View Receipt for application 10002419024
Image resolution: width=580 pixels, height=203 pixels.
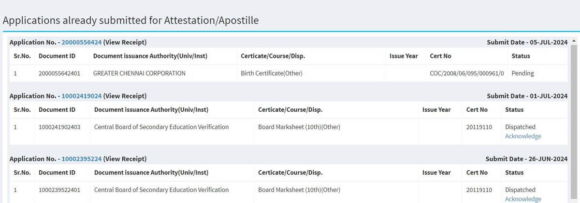point(125,96)
